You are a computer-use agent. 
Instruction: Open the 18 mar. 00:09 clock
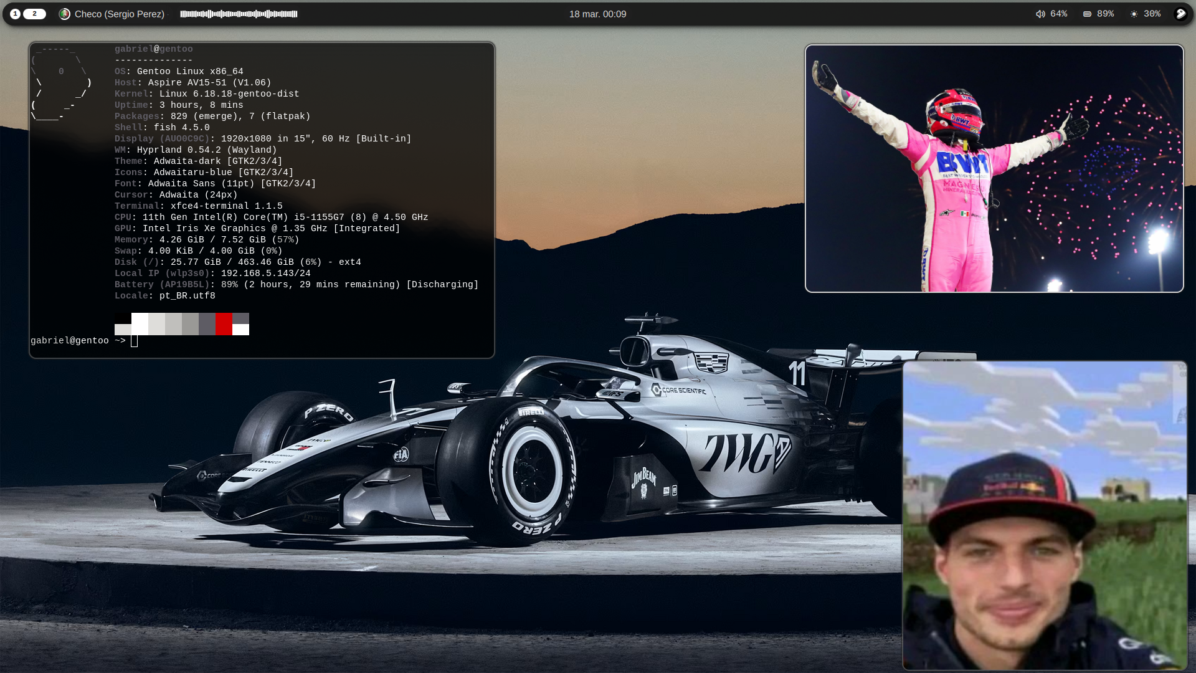point(597,14)
